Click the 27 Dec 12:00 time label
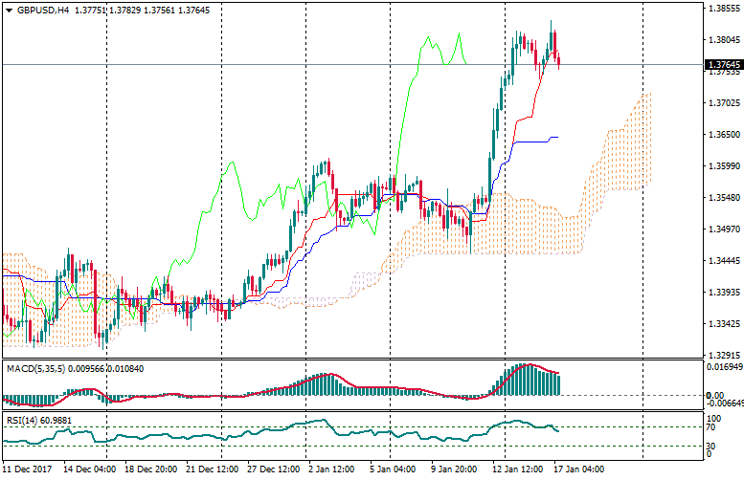 tap(274, 470)
